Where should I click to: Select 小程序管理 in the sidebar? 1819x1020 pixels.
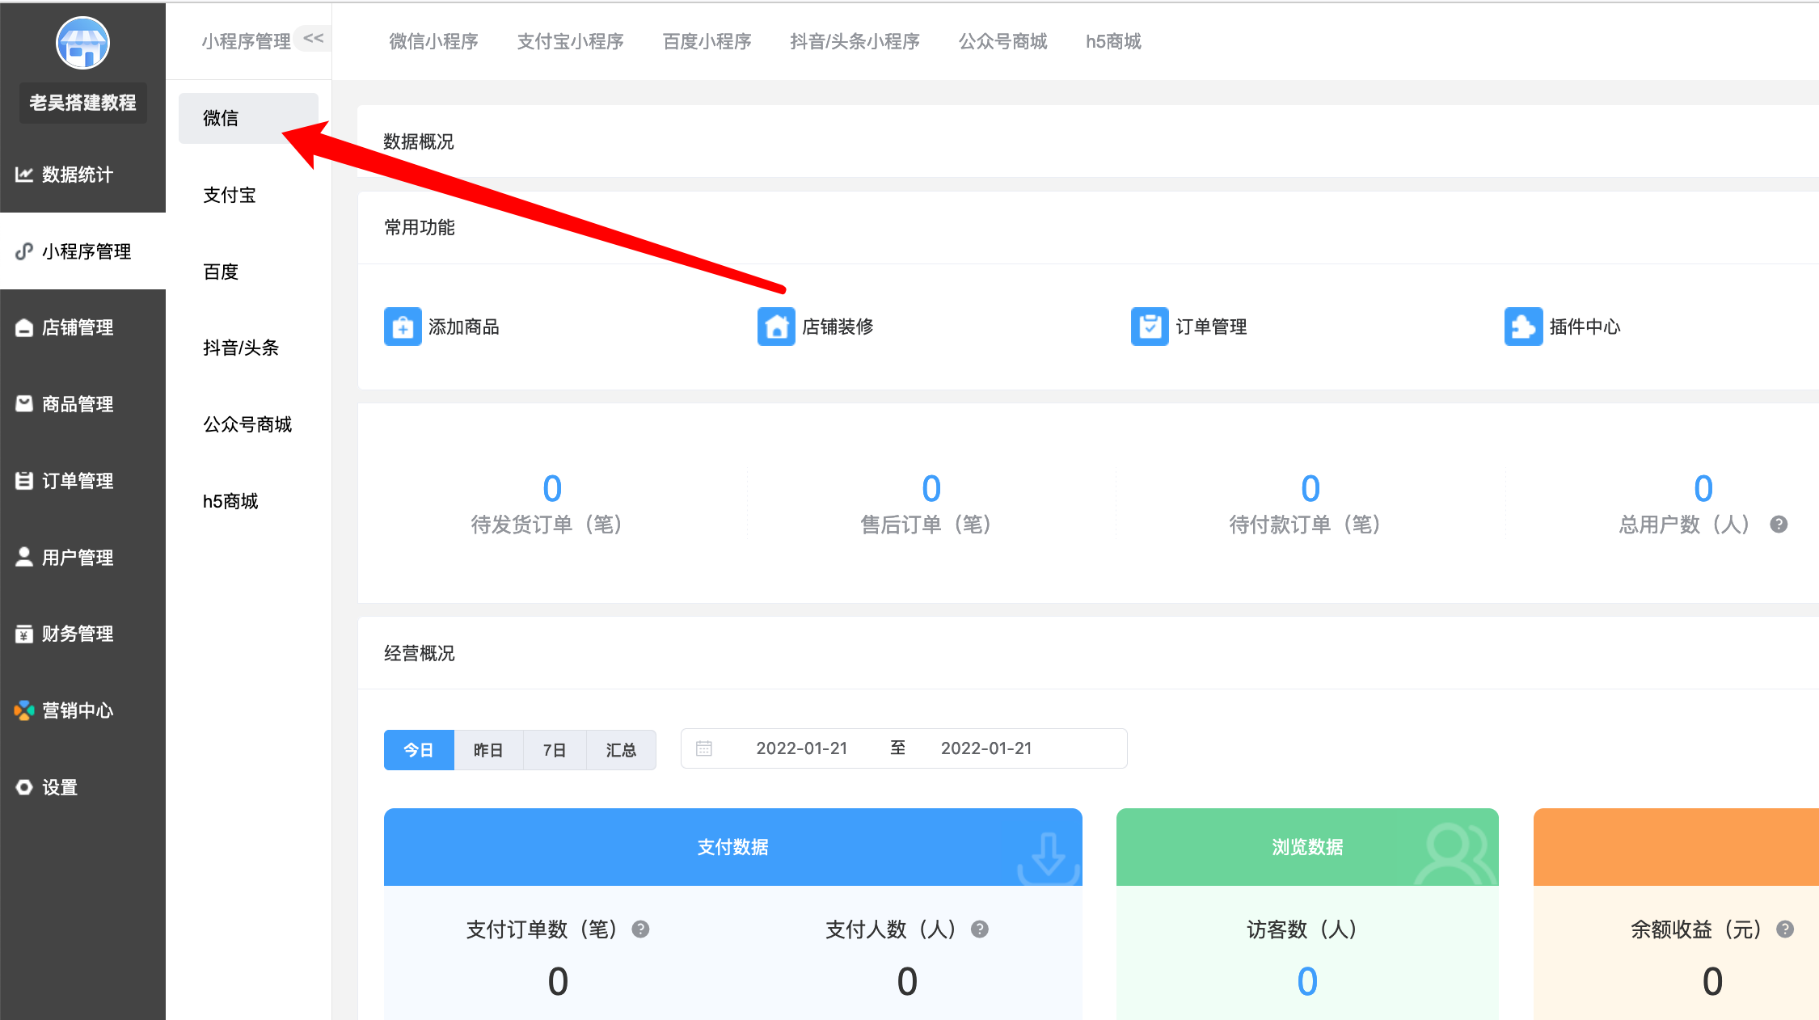84,251
